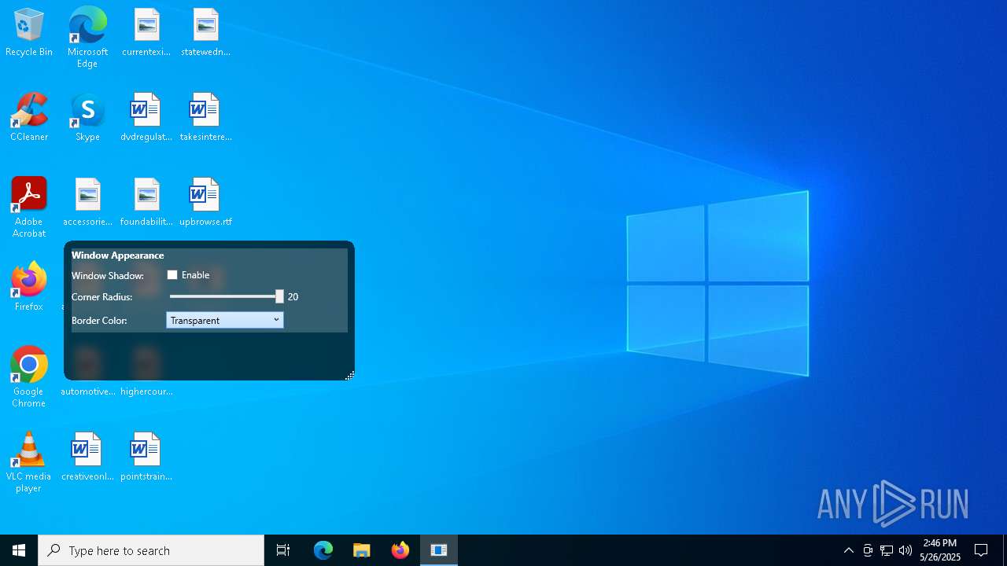Image resolution: width=1007 pixels, height=566 pixels.
Task: Open the taskbar clock and date
Action: click(940, 550)
